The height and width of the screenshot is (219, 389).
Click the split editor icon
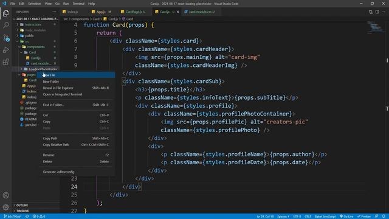377,12
